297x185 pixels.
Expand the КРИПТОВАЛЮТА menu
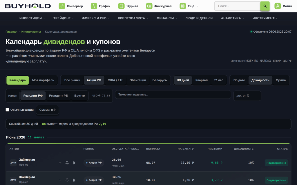(133, 18)
